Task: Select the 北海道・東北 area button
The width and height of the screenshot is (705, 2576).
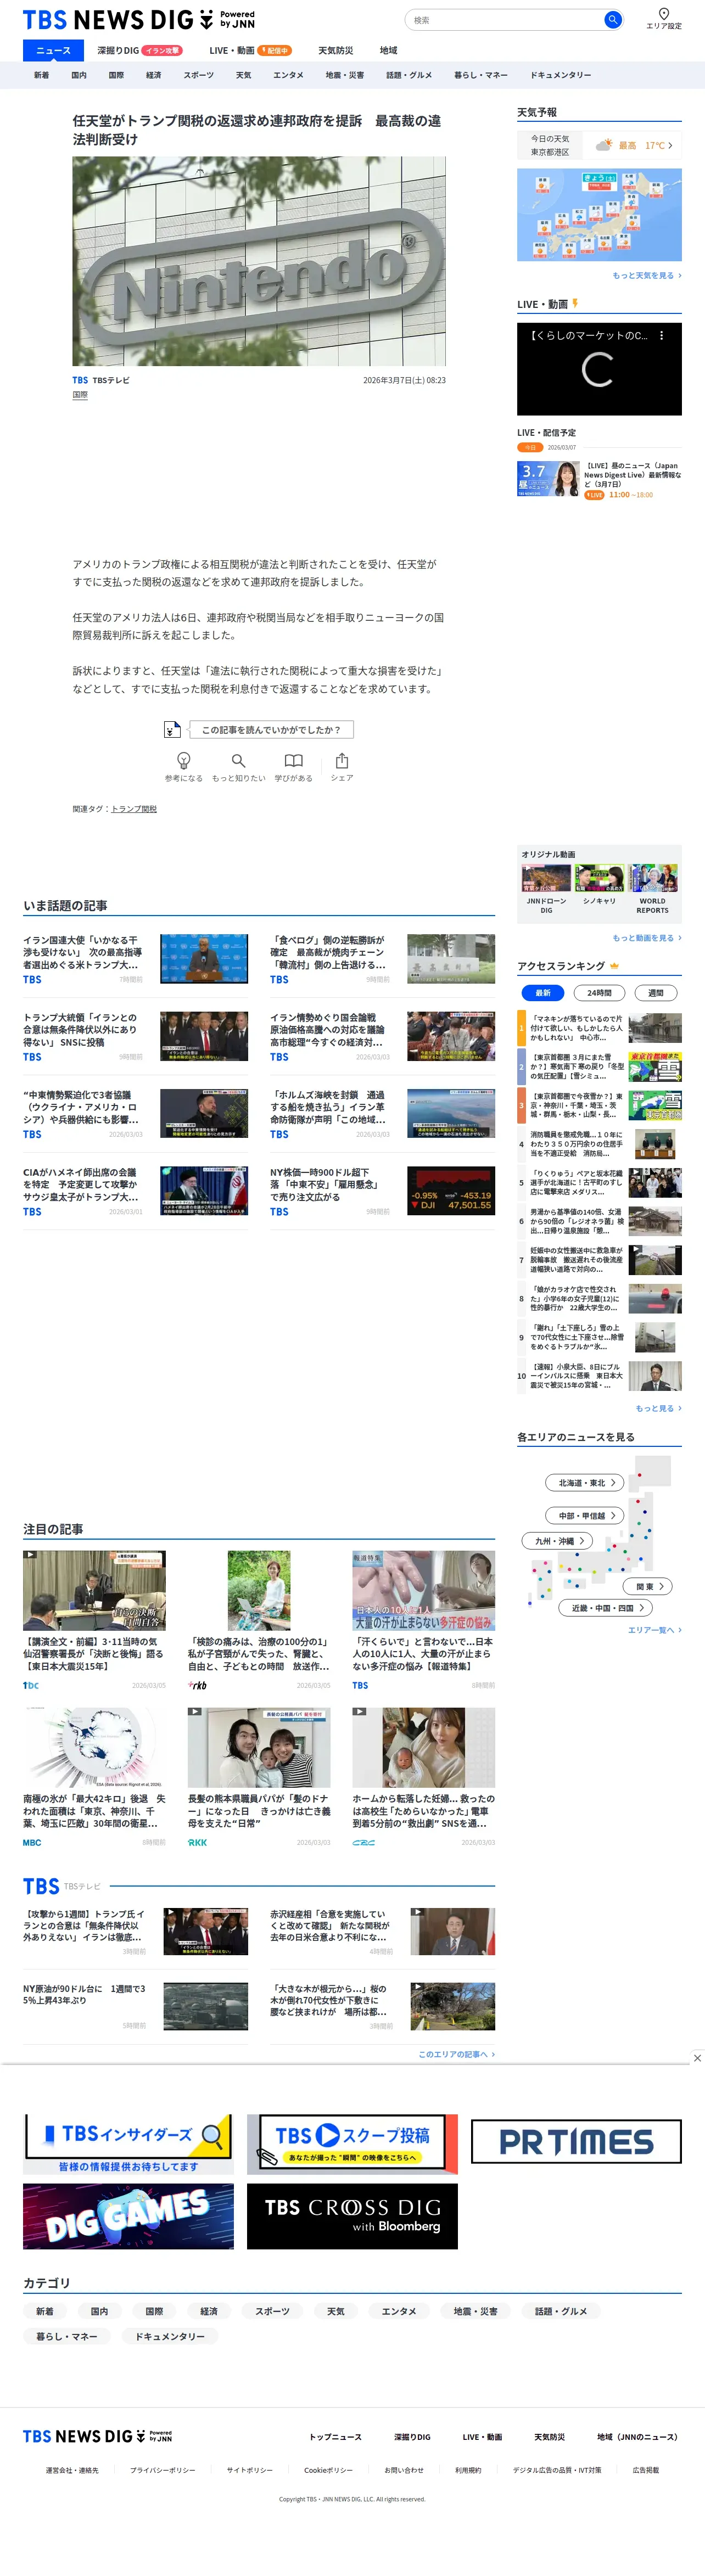Action: point(585,1483)
